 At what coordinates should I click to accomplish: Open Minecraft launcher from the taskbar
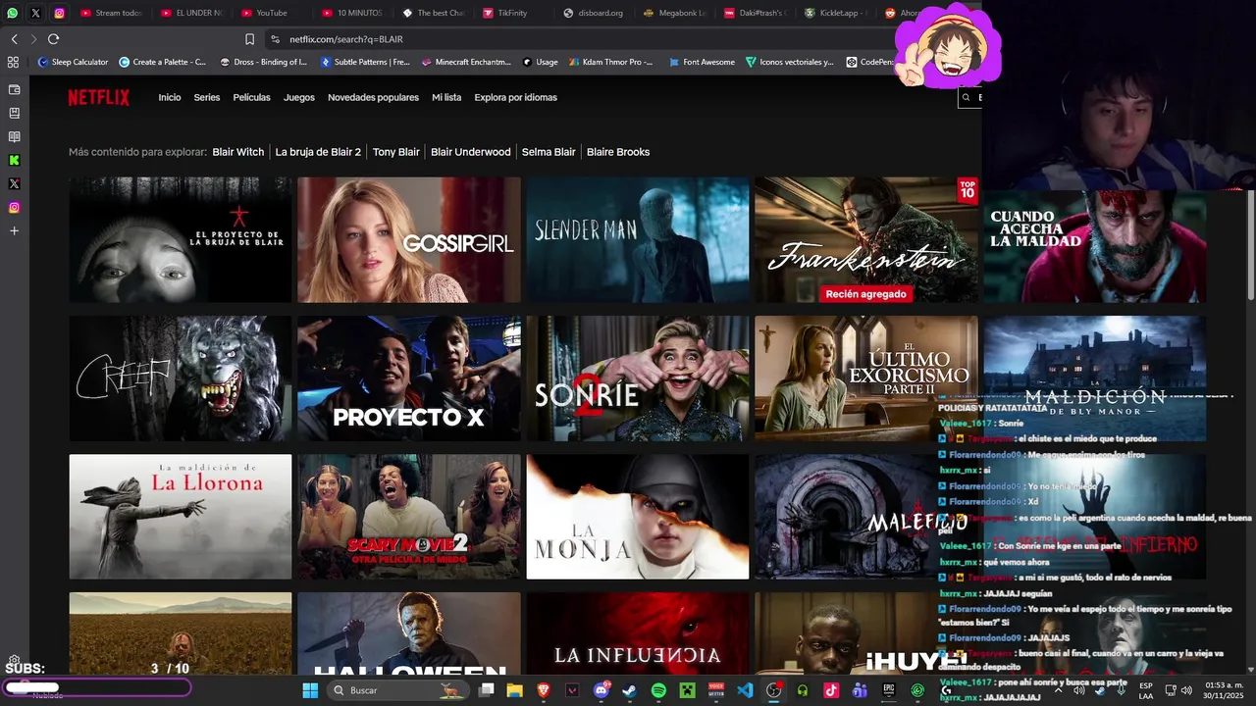click(687, 690)
